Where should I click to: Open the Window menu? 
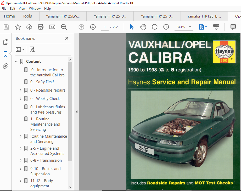coord(35,9)
